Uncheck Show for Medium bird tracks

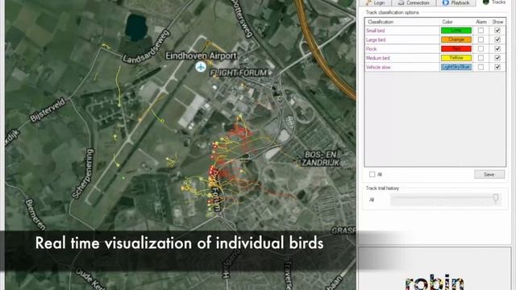pyautogui.click(x=497, y=58)
